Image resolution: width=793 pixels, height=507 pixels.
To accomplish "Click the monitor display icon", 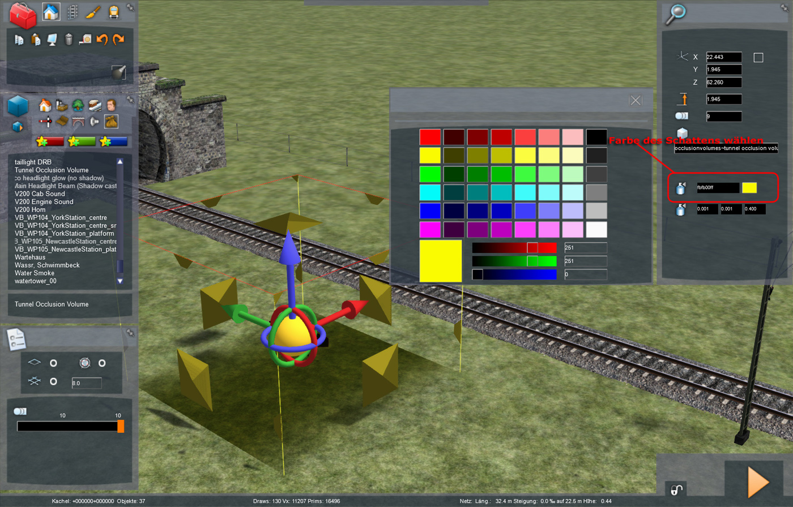I will click(52, 40).
